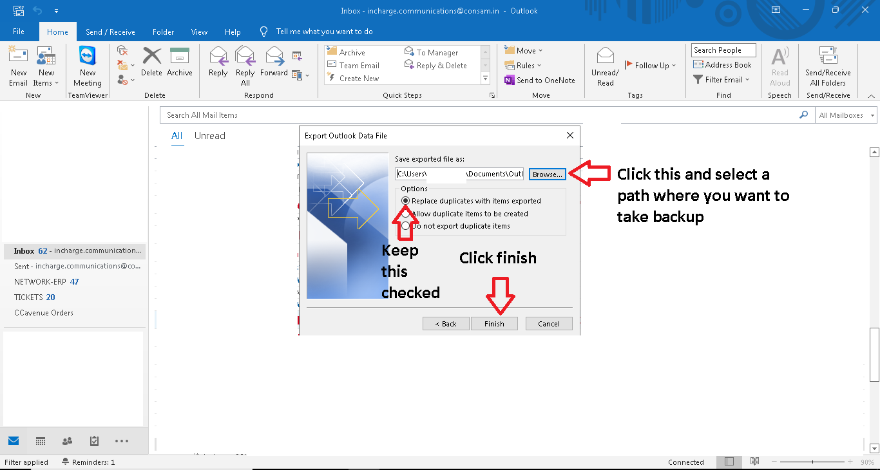The height and width of the screenshot is (470, 880).
Task: Open People from the navigation bar
Action: [67, 441]
